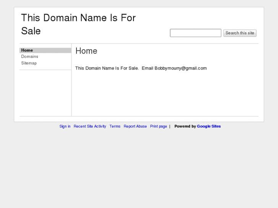Click the Home page heading
Viewport: 278px width, 208px height.
[86, 51]
